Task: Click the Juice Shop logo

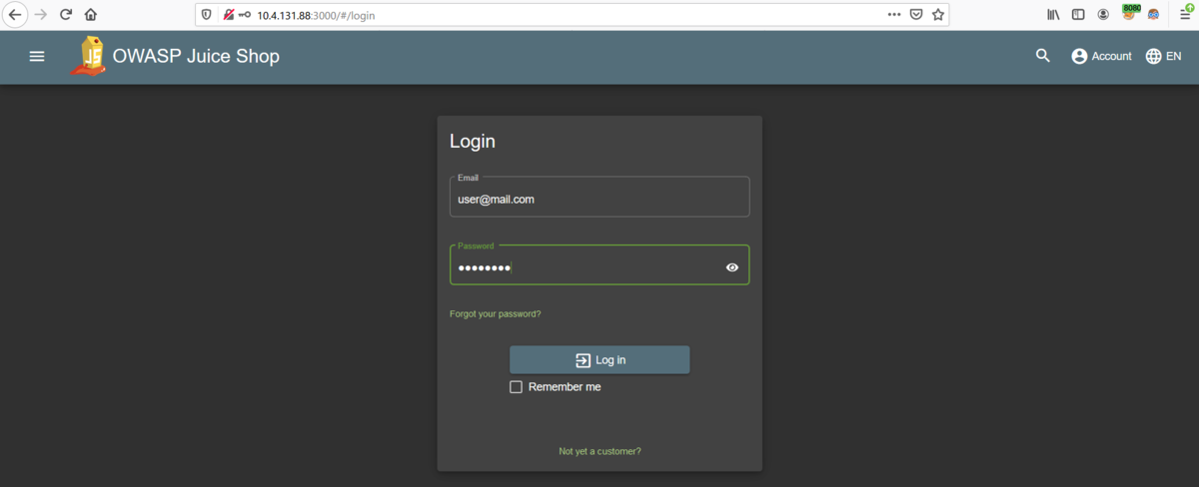Action: pyautogui.click(x=88, y=56)
